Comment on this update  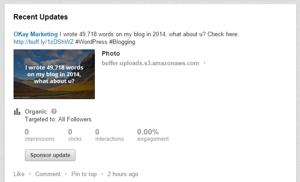click(48, 174)
